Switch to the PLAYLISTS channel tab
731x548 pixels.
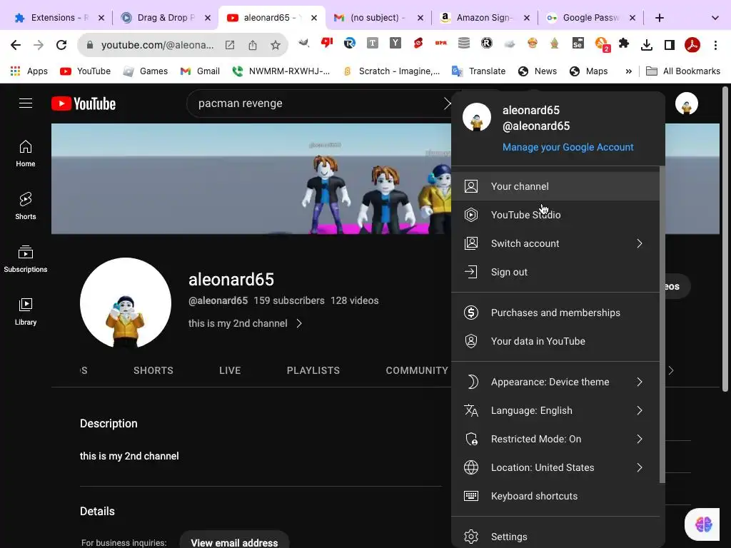(313, 370)
